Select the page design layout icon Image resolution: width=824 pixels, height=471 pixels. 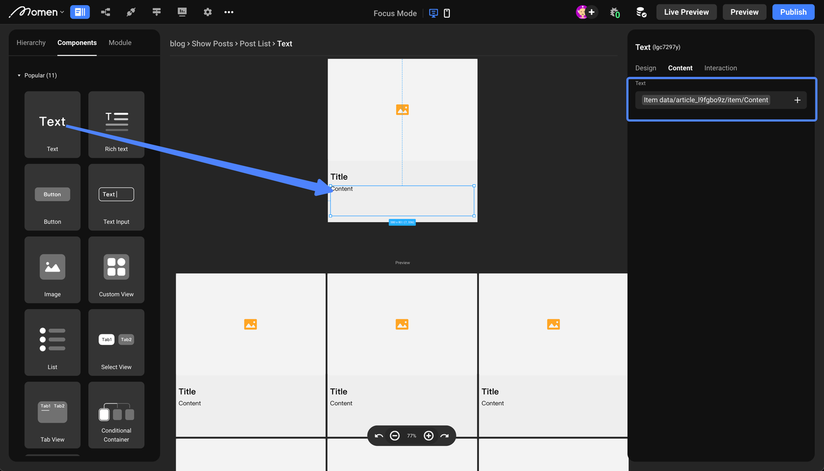80,12
